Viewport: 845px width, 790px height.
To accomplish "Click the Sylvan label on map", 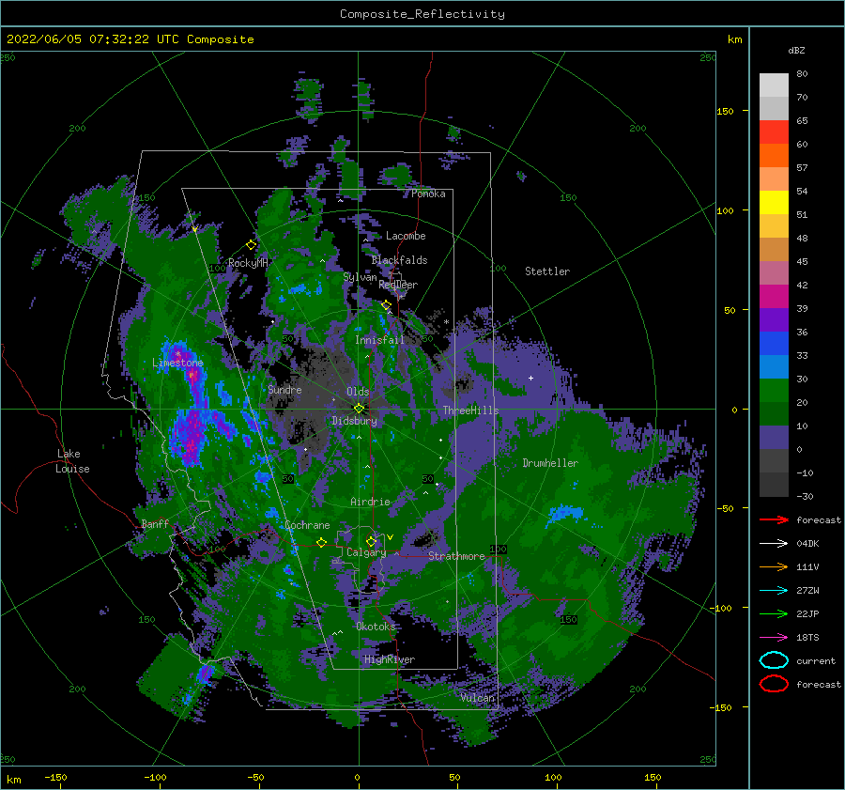I will [x=360, y=277].
